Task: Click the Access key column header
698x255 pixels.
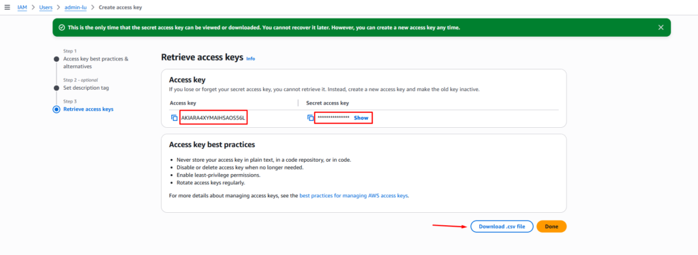Action: [x=183, y=103]
